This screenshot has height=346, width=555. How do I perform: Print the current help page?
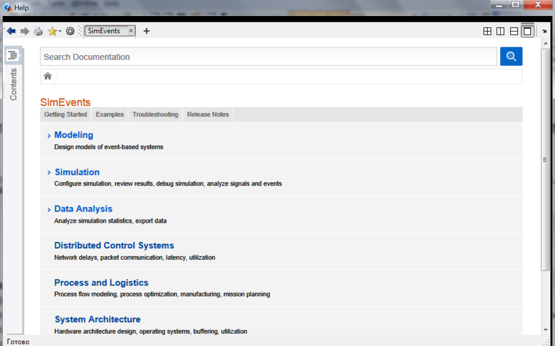pyautogui.click(x=38, y=31)
